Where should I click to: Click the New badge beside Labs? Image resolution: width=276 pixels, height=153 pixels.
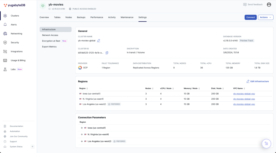[x=20, y=69]
